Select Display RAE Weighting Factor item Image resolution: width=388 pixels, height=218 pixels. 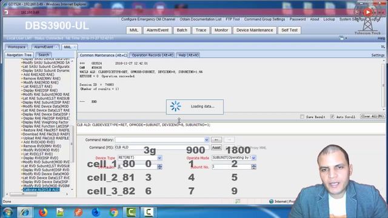point(45,122)
